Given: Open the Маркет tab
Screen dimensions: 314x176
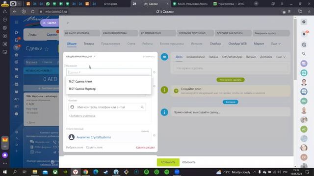Looking at the screenshot, I should (259, 44).
